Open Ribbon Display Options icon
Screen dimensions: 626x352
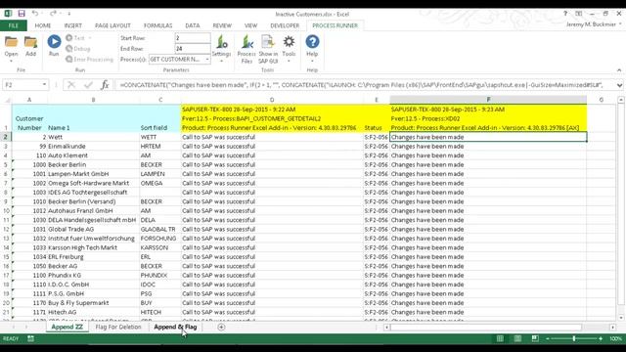click(x=578, y=14)
